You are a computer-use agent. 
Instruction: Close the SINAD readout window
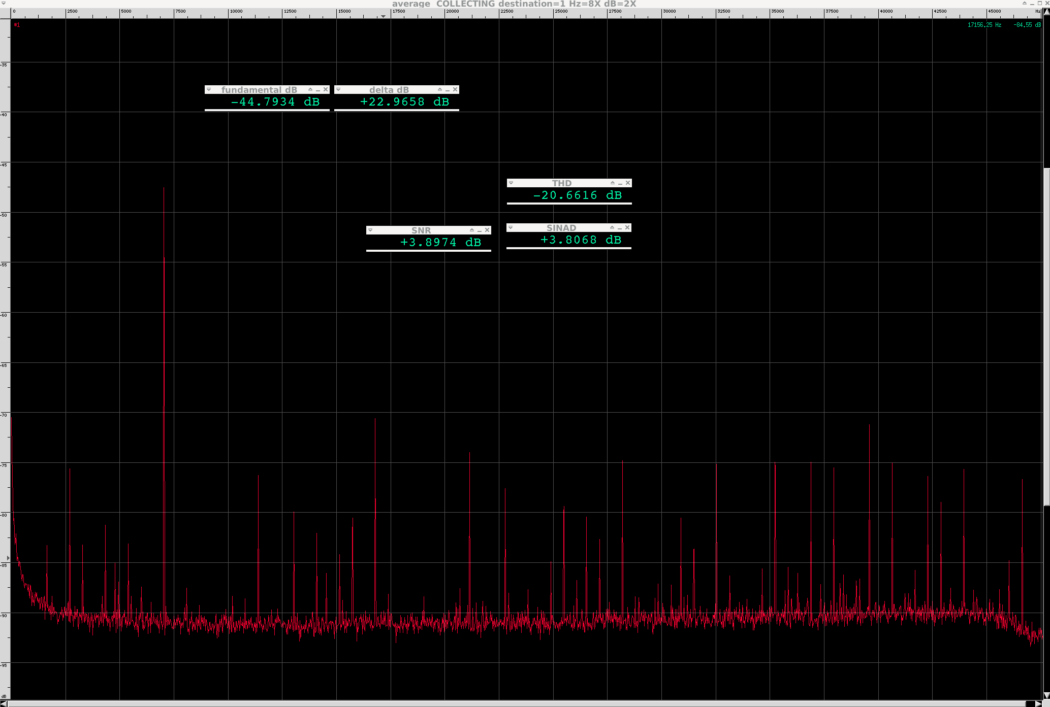pyautogui.click(x=627, y=228)
